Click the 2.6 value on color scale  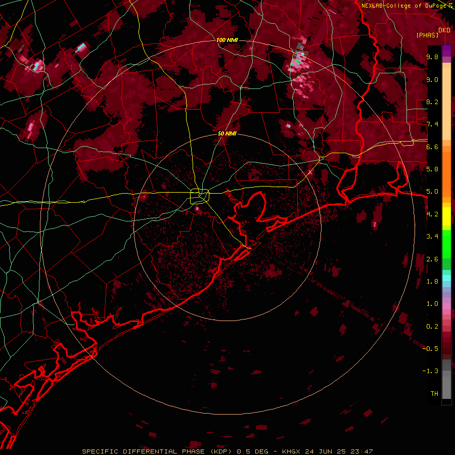pyautogui.click(x=432, y=259)
